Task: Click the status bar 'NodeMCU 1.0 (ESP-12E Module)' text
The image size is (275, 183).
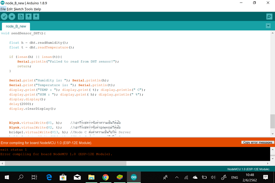Action: pyautogui.click(x=248, y=169)
